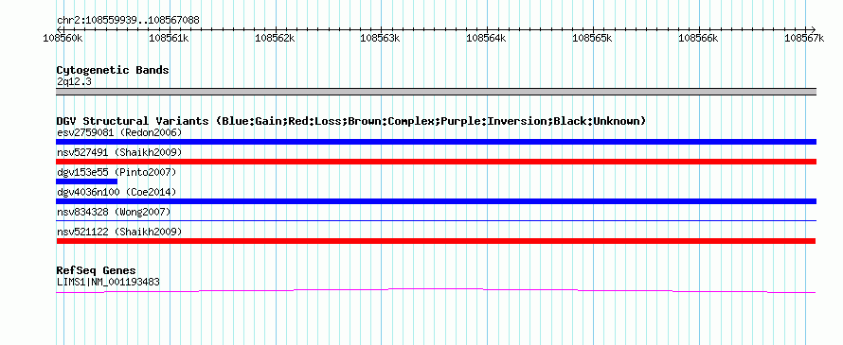The width and height of the screenshot is (843, 345).
Task: Click the red bar under nsv527491
Action: tap(436, 162)
